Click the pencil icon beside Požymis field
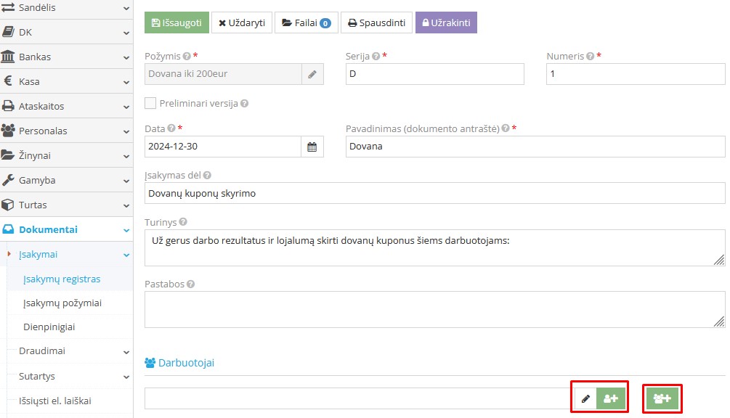Screen dimensions: 730x418 click(312, 74)
